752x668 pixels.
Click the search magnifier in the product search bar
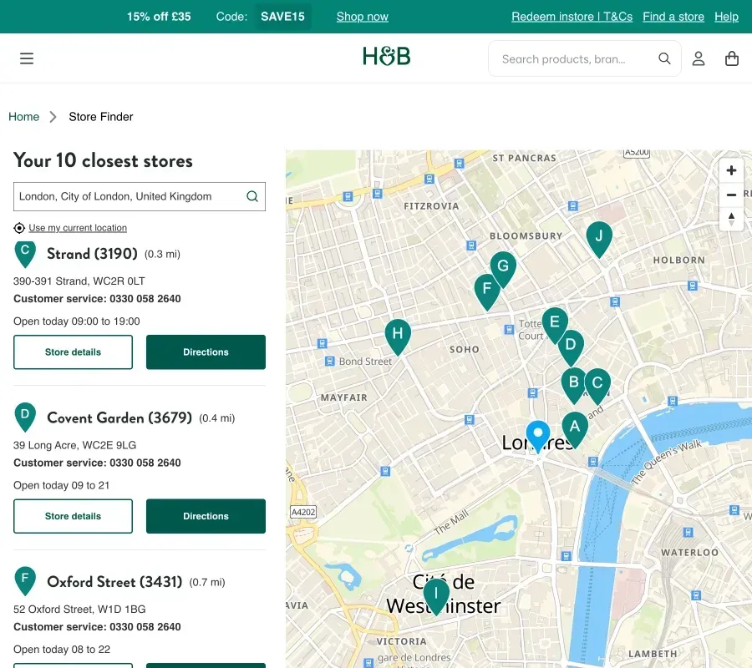664,58
